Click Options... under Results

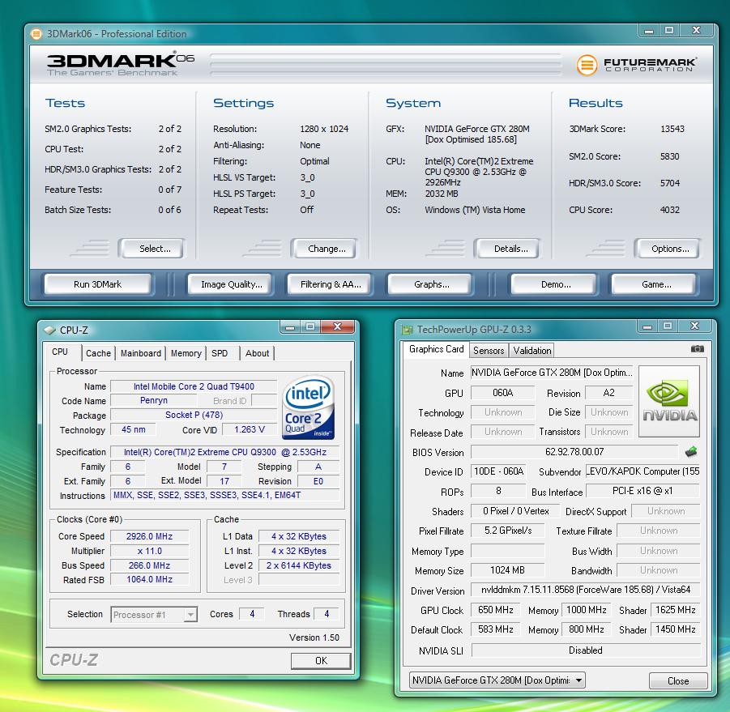pos(669,249)
